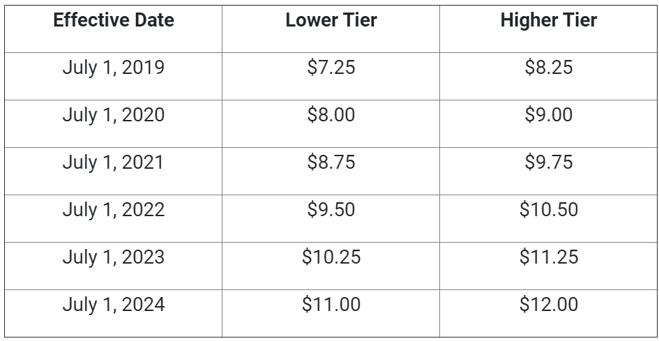Screen dimensions: 659x341
Task: Click the July 1, 2023 date cell
Action: [114, 257]
